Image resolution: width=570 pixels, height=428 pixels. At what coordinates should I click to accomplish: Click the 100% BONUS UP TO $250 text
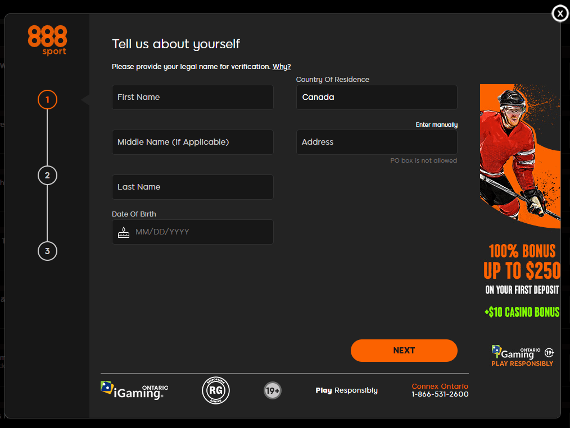(522, 261)
